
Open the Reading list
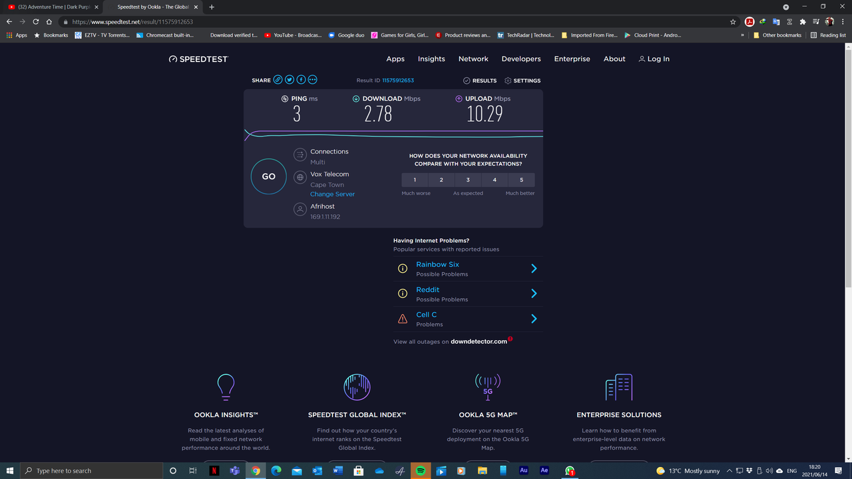pyautogui.click(x=828, y=35)
